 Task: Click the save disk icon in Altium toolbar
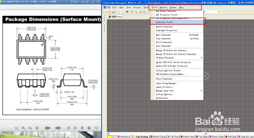[113, 12]
